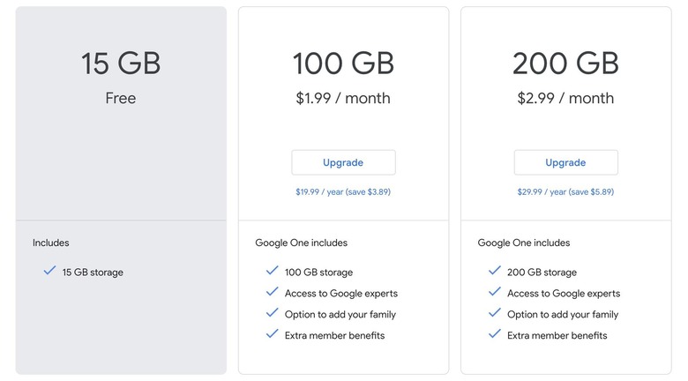Image resolution: width=688 pixels, height=381 pixels.
Task: Select the 100 GB plan title
Action: 343,63
